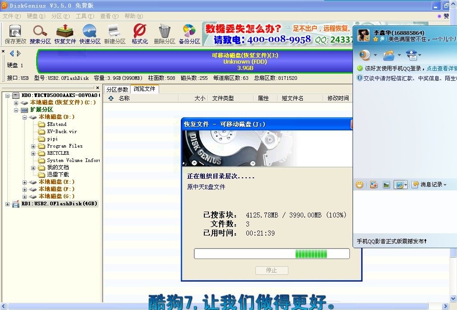Viewport: 457px width, 310px height.
Task: Sort file list by 修改时间 column
Action: pyautogui.click(x=338, y=98)
